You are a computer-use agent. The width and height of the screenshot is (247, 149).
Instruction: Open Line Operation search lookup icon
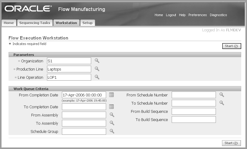[97, 77]
